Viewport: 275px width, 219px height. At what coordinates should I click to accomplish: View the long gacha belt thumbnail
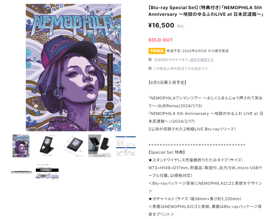pos(21,172)
